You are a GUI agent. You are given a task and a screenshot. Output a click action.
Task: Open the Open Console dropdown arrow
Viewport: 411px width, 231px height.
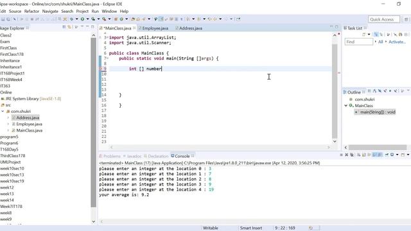408,155
